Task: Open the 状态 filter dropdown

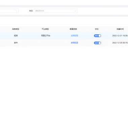Action: pyautogui.click(x=56, y=11)
